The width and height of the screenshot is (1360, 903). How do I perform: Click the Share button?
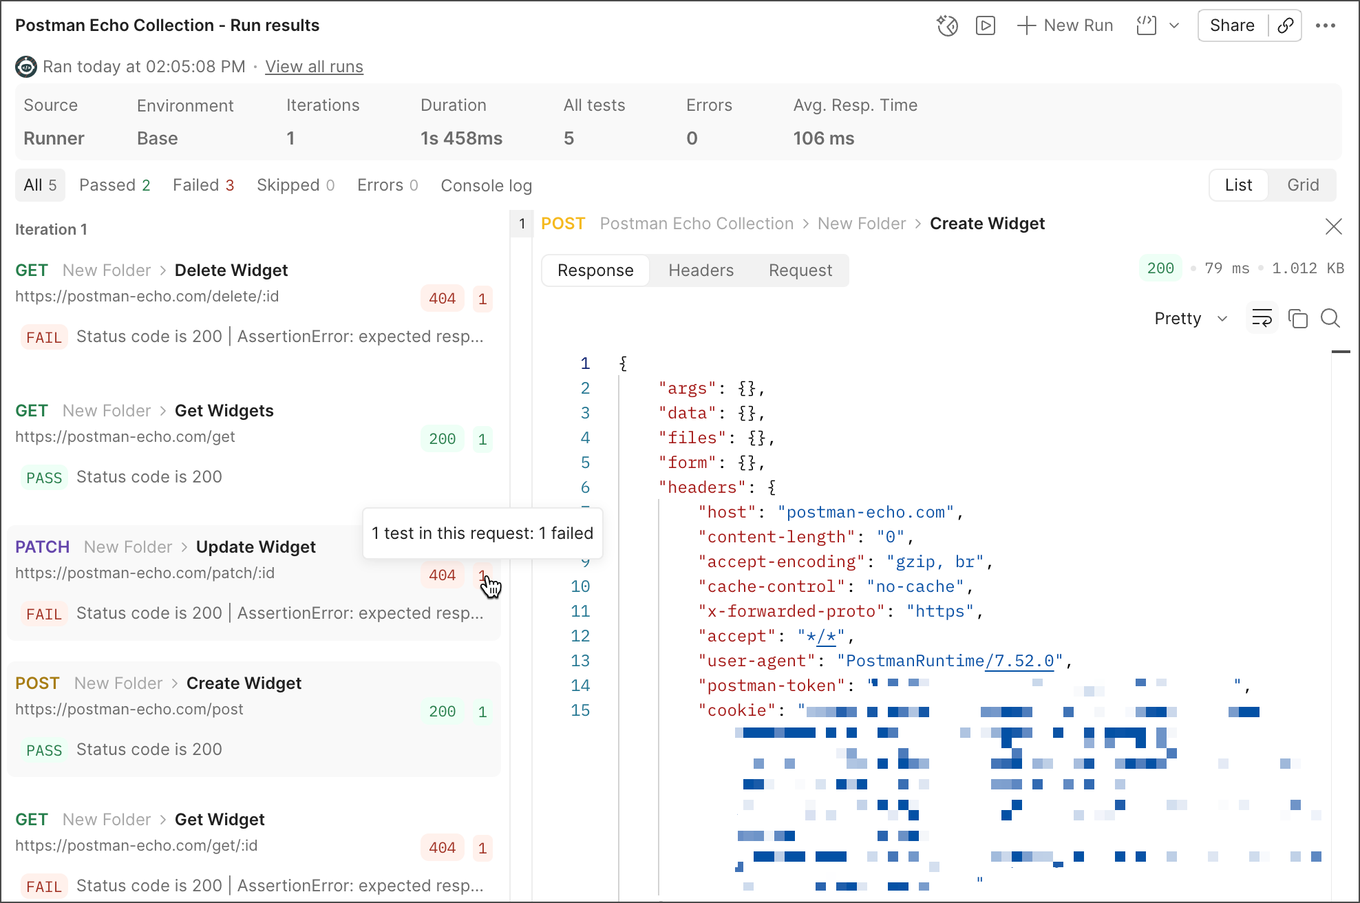(x=1231, y=25)
